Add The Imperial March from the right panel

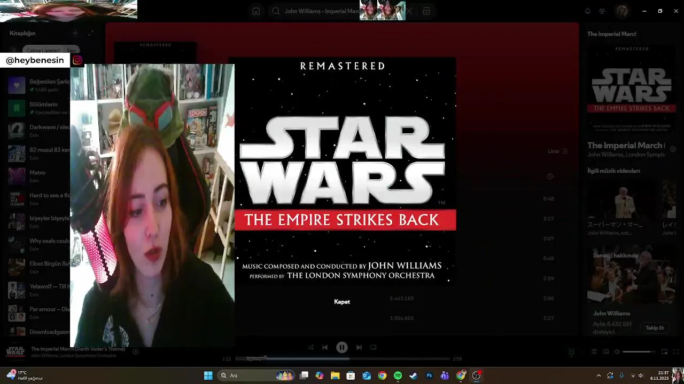[x=673, y=149]
